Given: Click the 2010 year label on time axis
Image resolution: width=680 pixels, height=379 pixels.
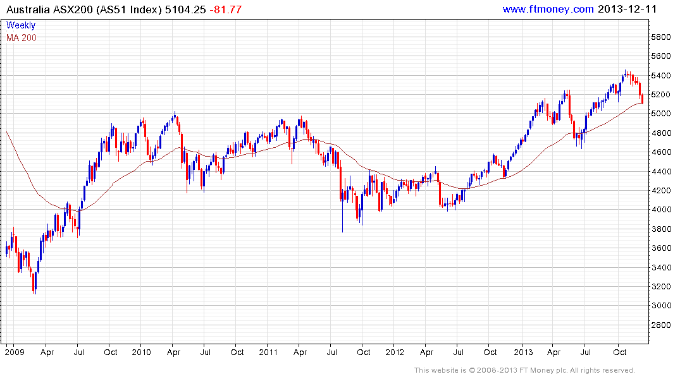Looking at the screenshot, I should click(x=142, y=352).
